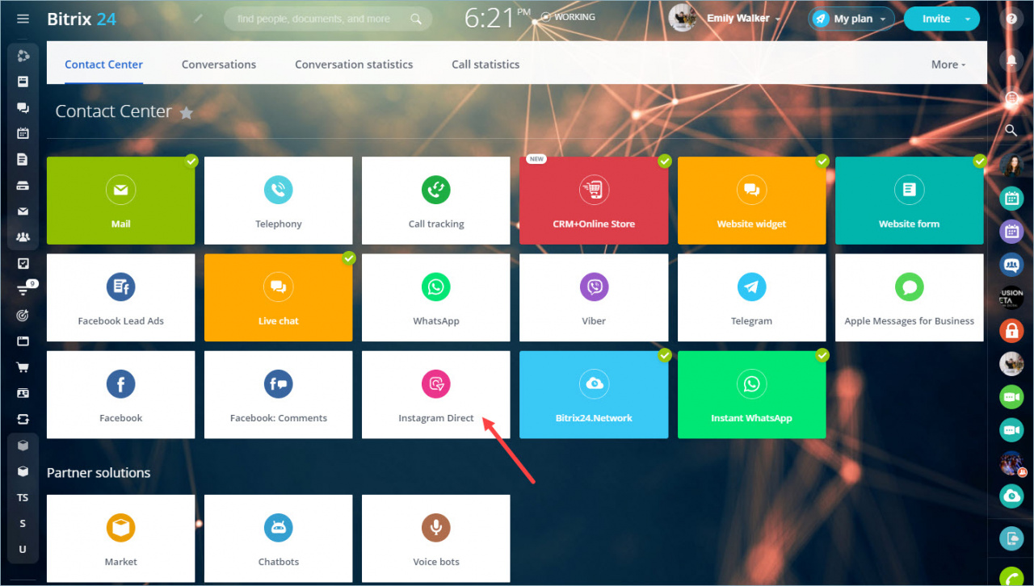Open the teal calendar chat in right sidebar
Viewport: 1034px width, 586px height.
point(1011,198)
